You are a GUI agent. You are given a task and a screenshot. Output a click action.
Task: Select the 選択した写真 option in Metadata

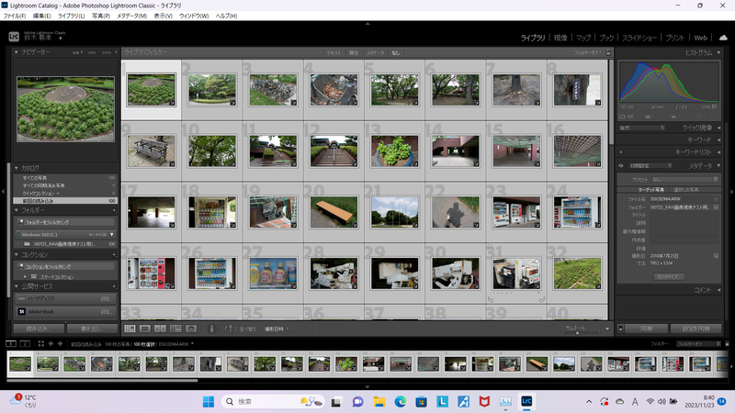point(685,190)
